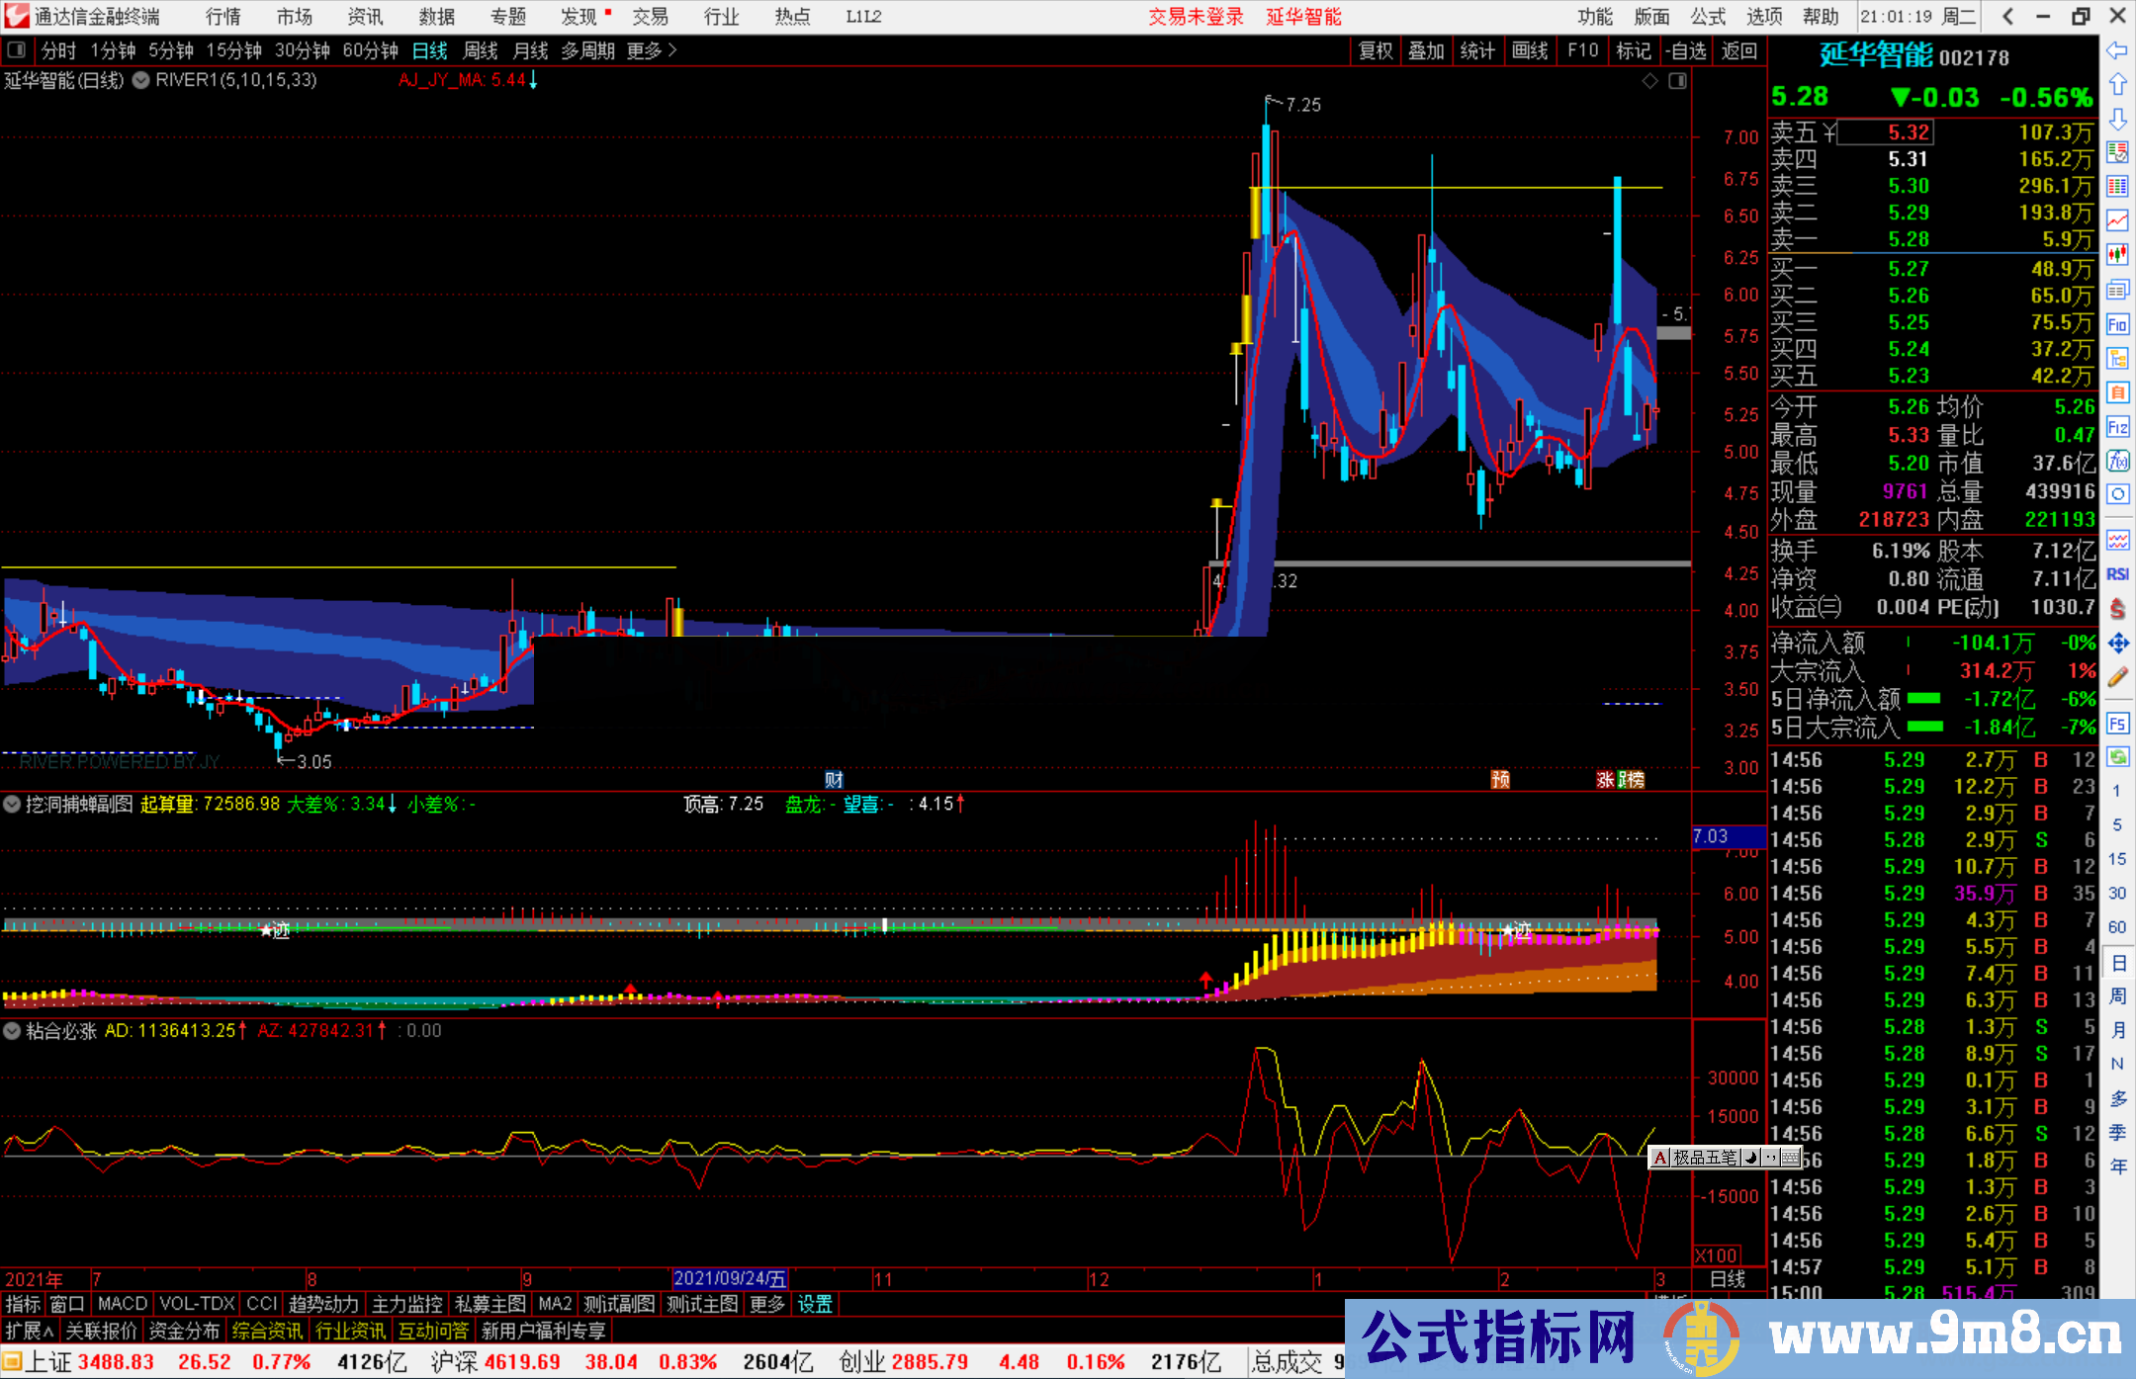2136x1379 pixels.
Task: Click the F12 sidebar icon
Action: (x=2117, y=427)
